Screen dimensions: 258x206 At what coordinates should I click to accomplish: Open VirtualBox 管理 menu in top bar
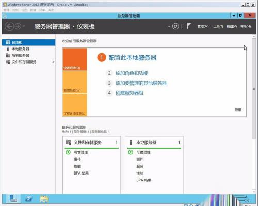click(x=7, y=10)
